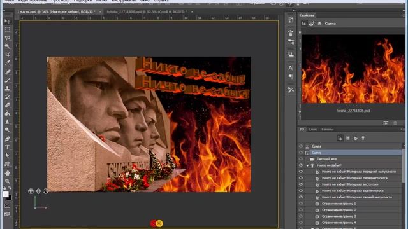Close the 1 часть.psd document tab

pos(100,11)
